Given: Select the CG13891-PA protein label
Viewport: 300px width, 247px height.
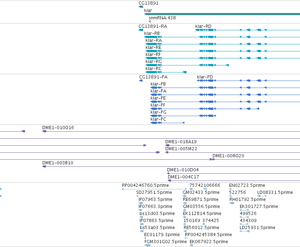Looking at the screenshot, I should pos(153,77).
